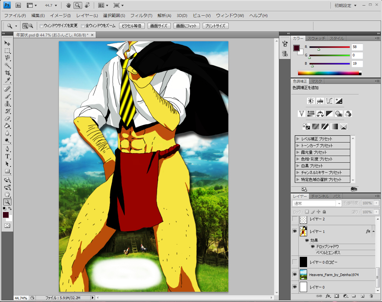Launch Adobe Bridge from the Br icon

pyautogui.click(x=19, y=5)
